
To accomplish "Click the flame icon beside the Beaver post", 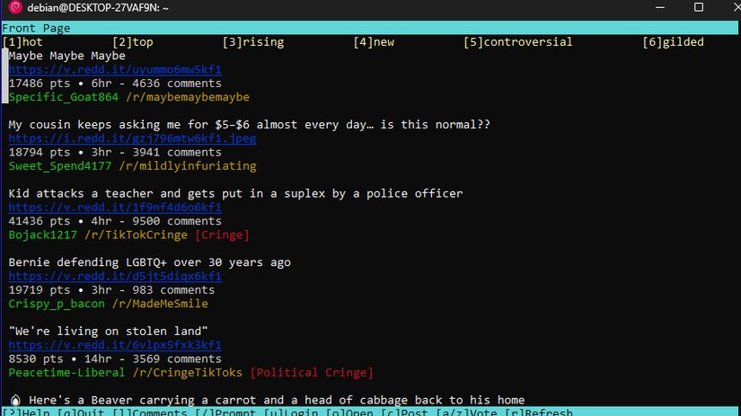I will (15, 401).
